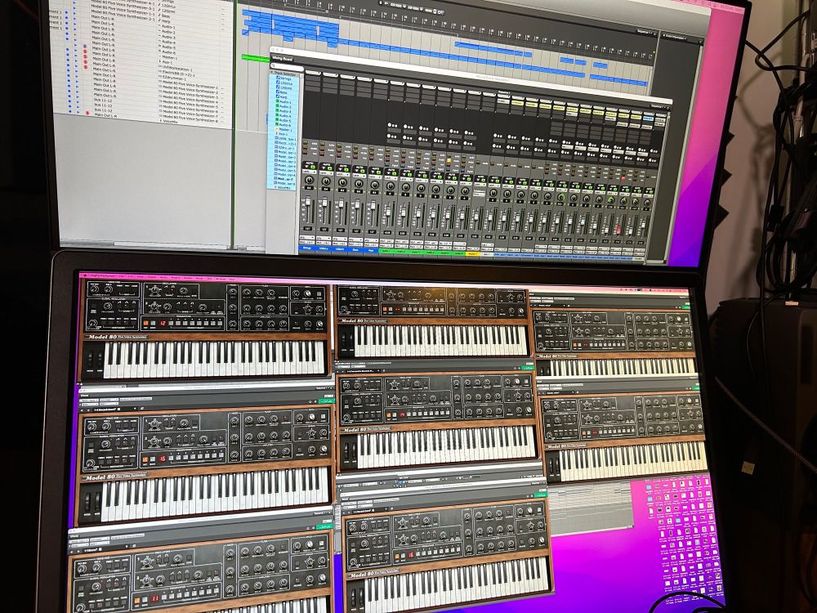
Task: Click the red-capped fader in the mixer
Action: point(618,230)
